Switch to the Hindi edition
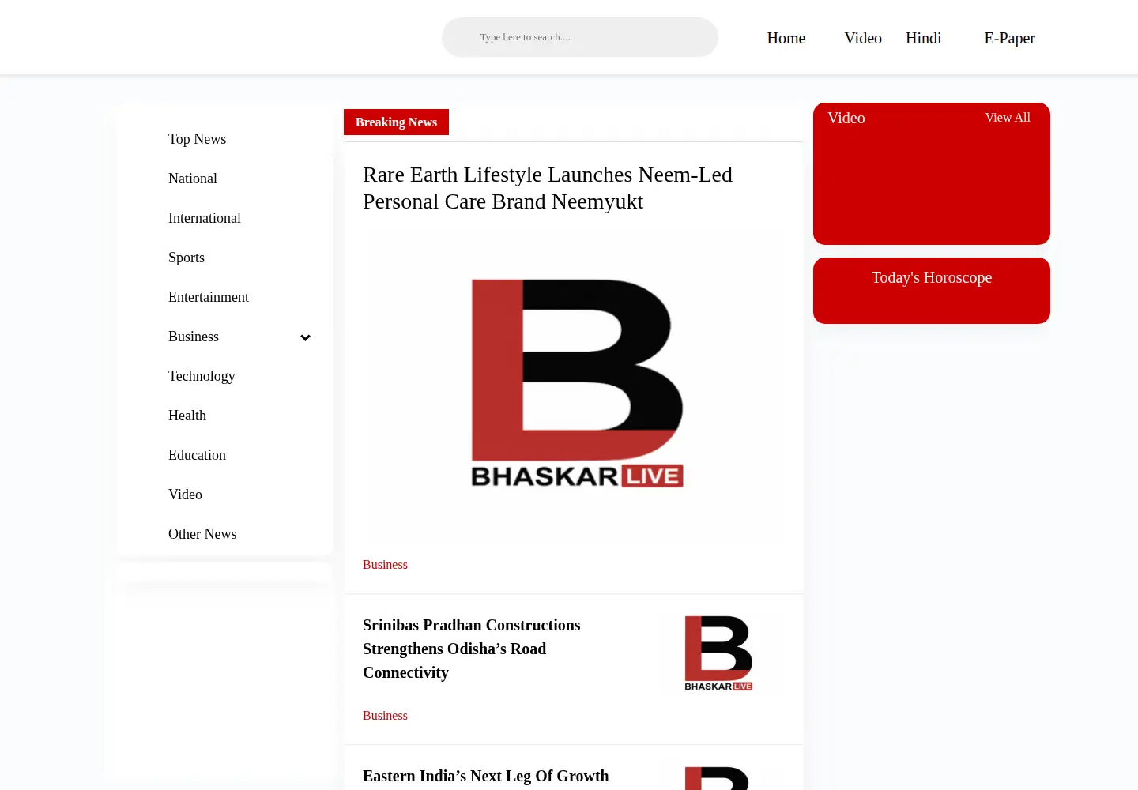1138x790 pixels. point(923,38)
